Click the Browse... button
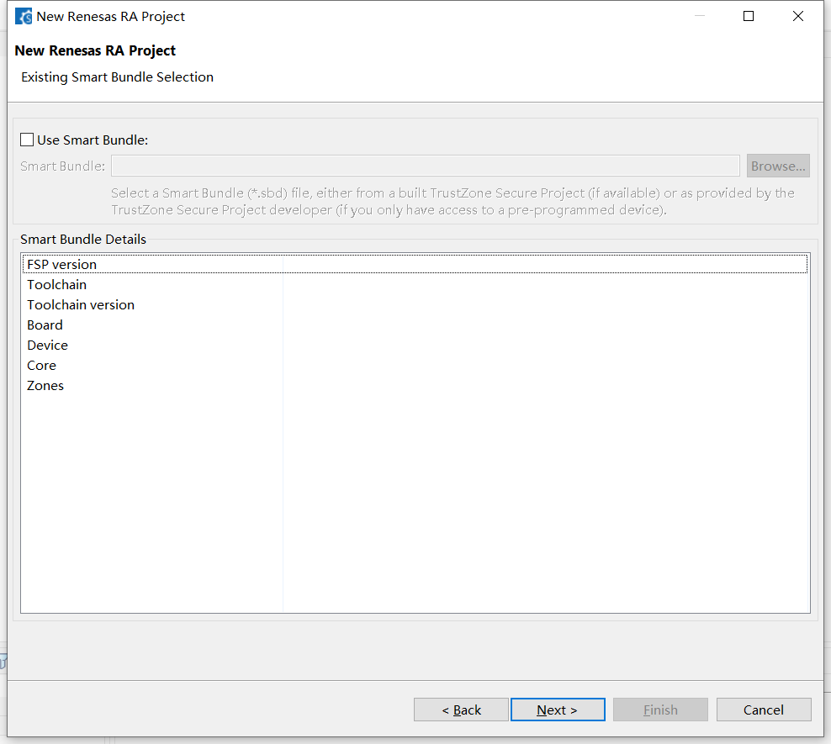This screenshot has width=831, height=744. pos(777,166)
